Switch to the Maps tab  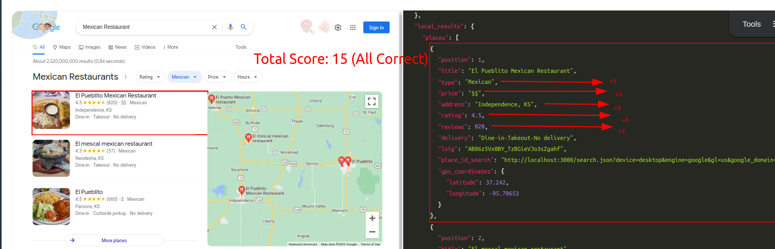point(61,47)
